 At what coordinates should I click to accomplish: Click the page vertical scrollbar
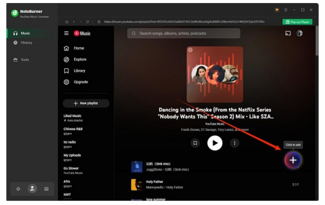pos(317,41)
